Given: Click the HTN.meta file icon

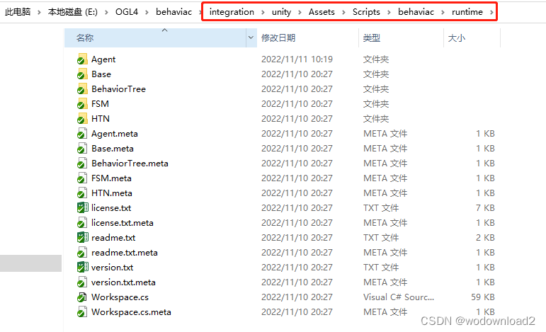Looking at the screenshot, I should pos(82,193).
